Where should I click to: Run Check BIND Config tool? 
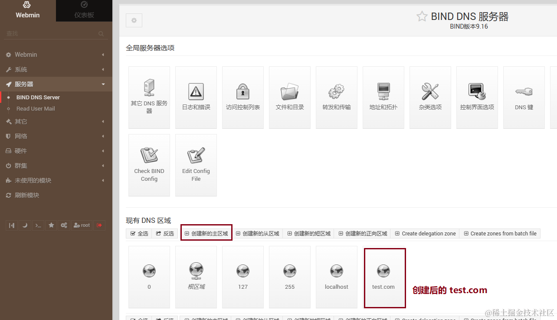tap(149, 165)
